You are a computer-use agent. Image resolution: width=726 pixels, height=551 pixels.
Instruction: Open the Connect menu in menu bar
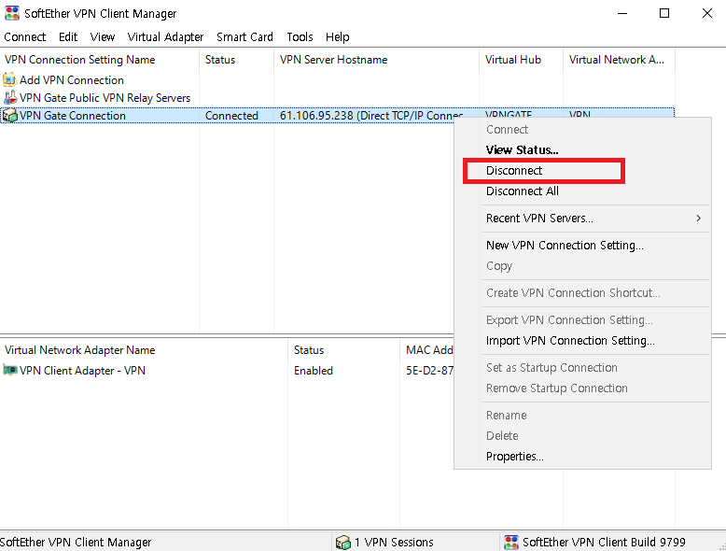[x=25, y=37]
